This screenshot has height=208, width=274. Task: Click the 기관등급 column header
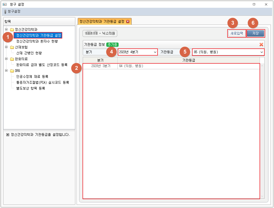tap(189, 60)
